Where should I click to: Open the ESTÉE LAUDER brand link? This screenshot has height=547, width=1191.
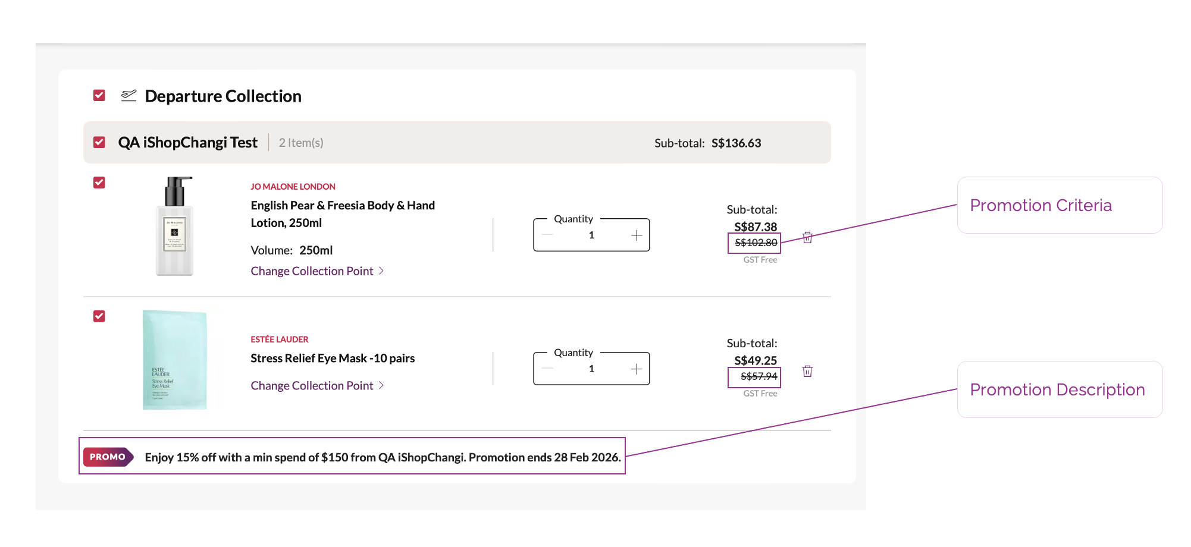(x=279, y=339)
